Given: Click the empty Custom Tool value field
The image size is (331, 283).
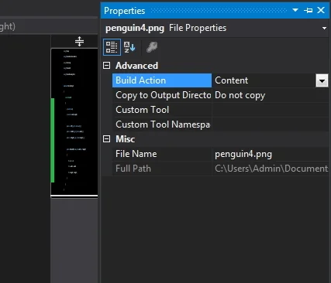Looking at the screenshot, I should pyautogui.click(x=271, y=110).
